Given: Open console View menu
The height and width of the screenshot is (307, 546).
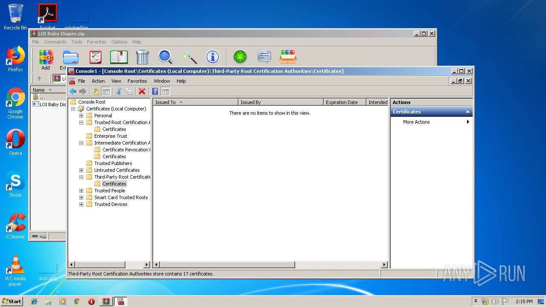Looking at the screenshot, I should point(116,81).
